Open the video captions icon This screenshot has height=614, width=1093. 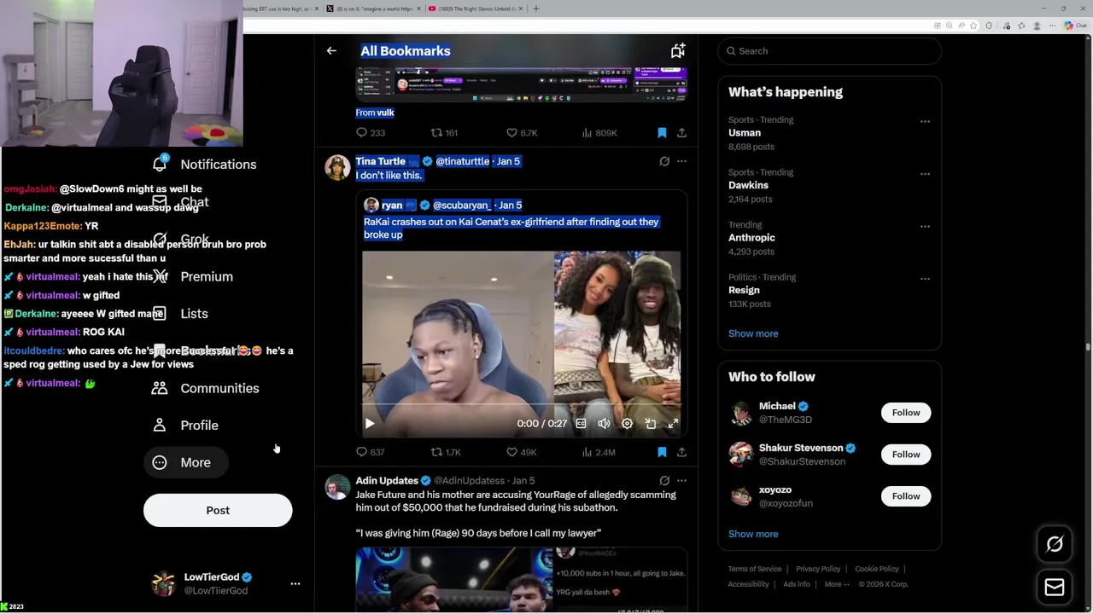tap(581, 424)
